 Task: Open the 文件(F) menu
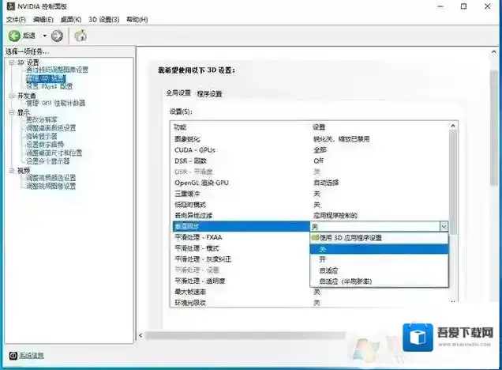pos(16,20)
